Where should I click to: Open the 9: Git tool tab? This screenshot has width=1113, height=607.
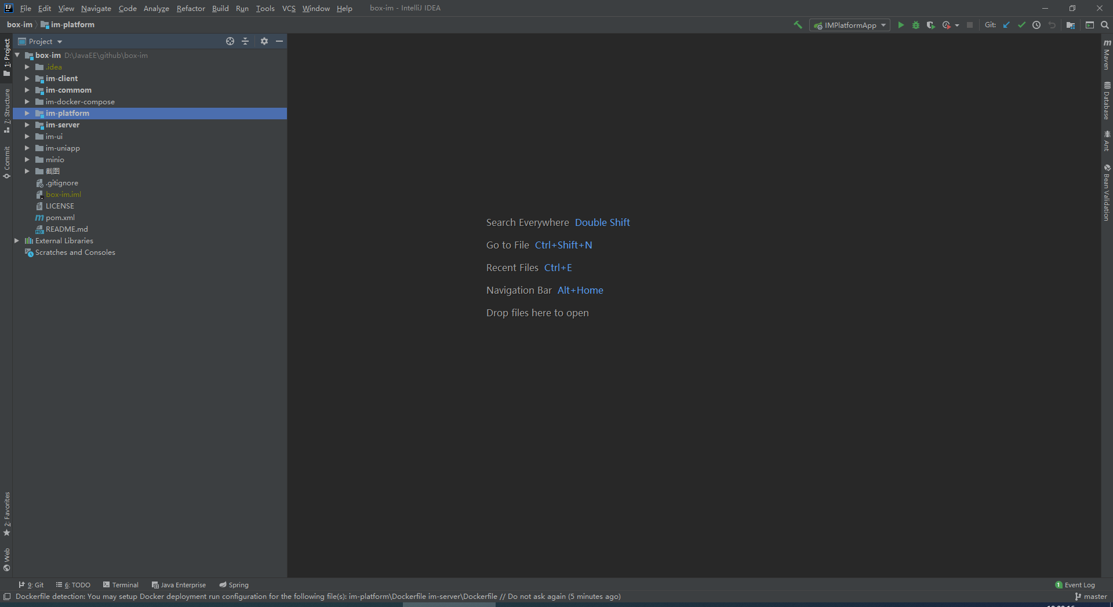pyautogui.click(x=31, y=585)
